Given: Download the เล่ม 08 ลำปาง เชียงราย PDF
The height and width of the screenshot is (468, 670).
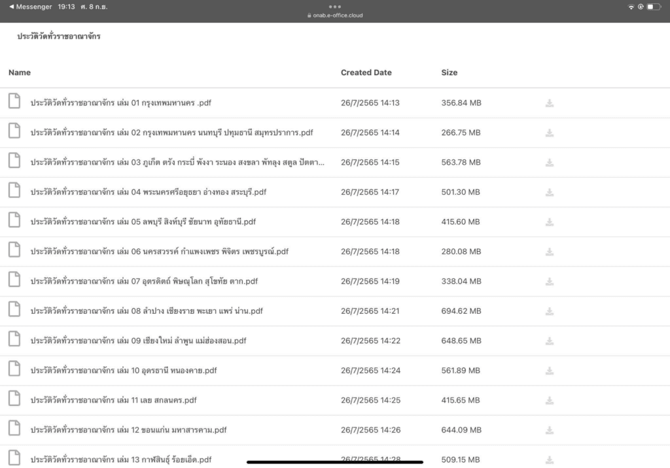Looking at the screenshot, I should coord(550,311).
